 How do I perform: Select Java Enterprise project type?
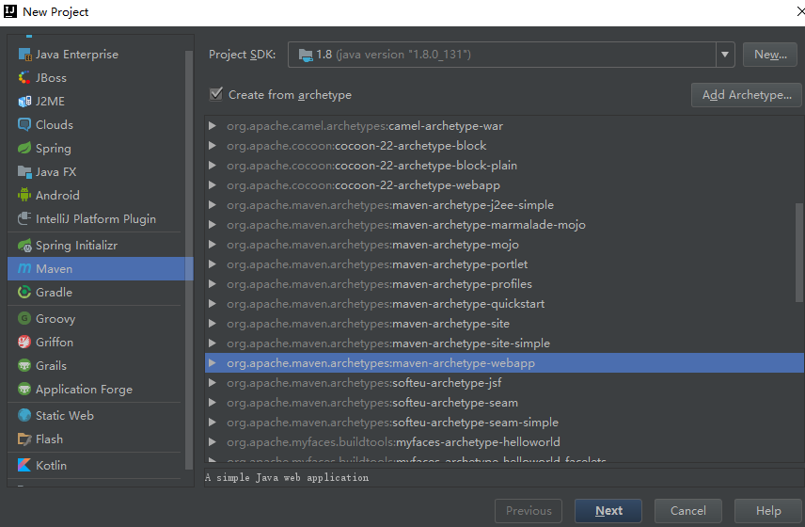click(x=97, y=54)
